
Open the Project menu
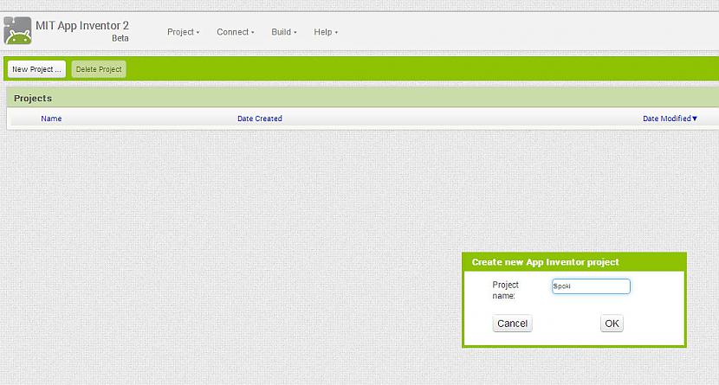[183, 32]
